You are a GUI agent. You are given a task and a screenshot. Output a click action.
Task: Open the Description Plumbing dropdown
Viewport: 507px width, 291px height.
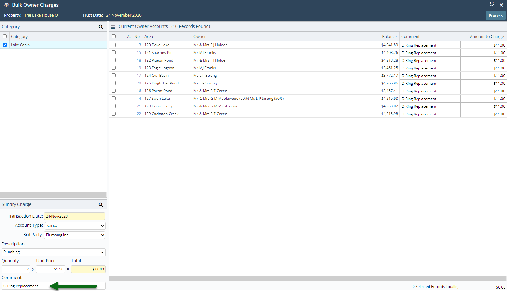click(54, 252)
